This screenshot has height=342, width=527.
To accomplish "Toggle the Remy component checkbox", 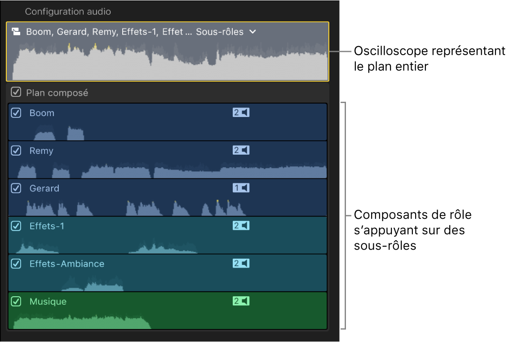I will click(x=16, y=151).
